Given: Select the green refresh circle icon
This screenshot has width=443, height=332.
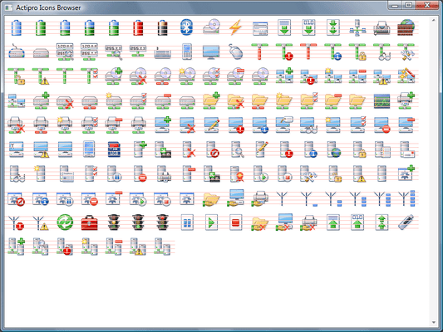Looking at the screenshot, I should coord(65,222).
